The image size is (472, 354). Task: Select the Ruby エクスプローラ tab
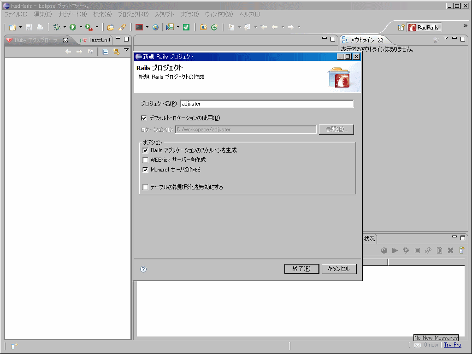(x=36, y=40)
